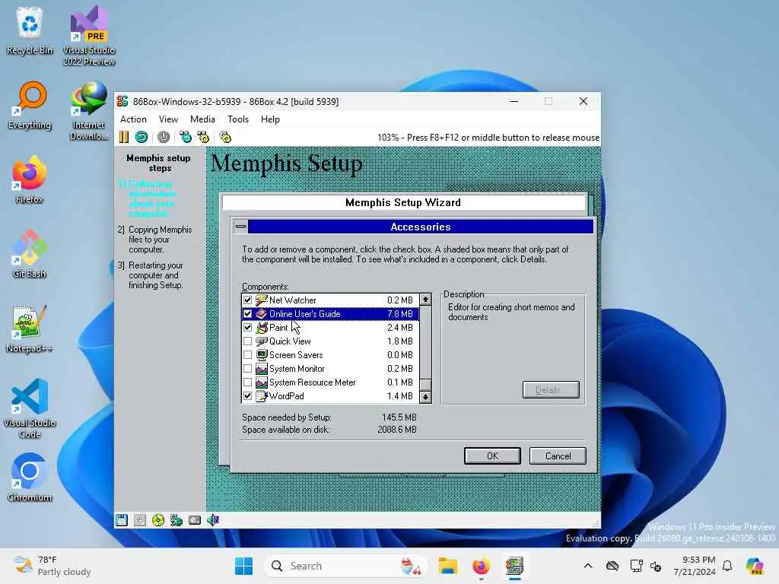
Task: Open Git Bash desktop shortcut
Action: pos(30,254)
